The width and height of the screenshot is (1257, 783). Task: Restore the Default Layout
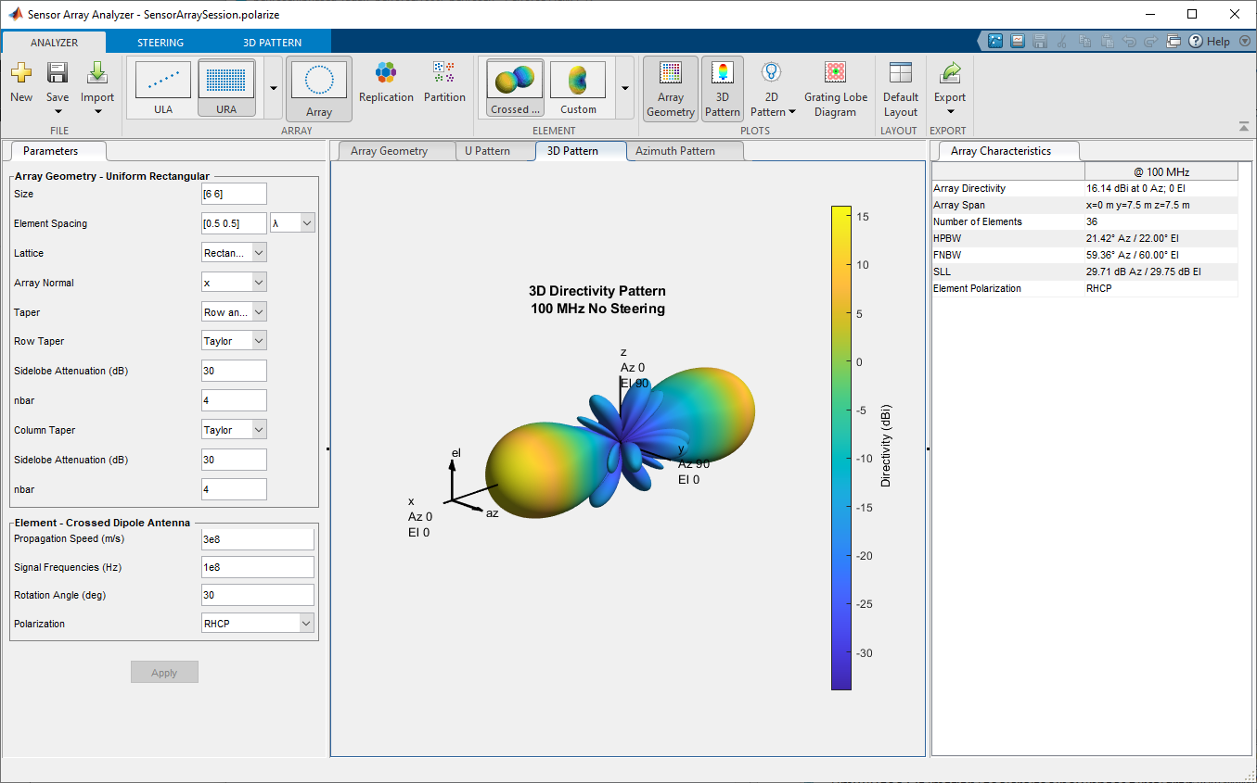[900, 74]
